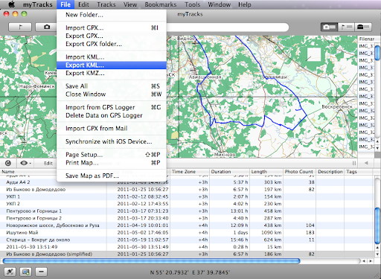
Task: Open the Edit menu in menu bar
Action: click(83, 4)
